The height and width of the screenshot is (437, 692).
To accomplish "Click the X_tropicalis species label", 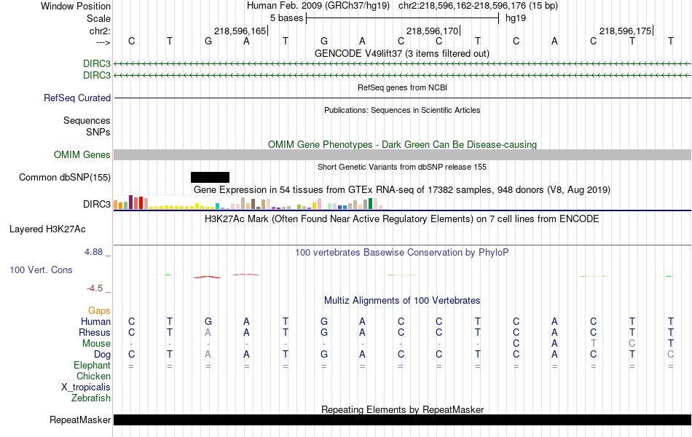I will pyautogui.click(x=86, y=387).
